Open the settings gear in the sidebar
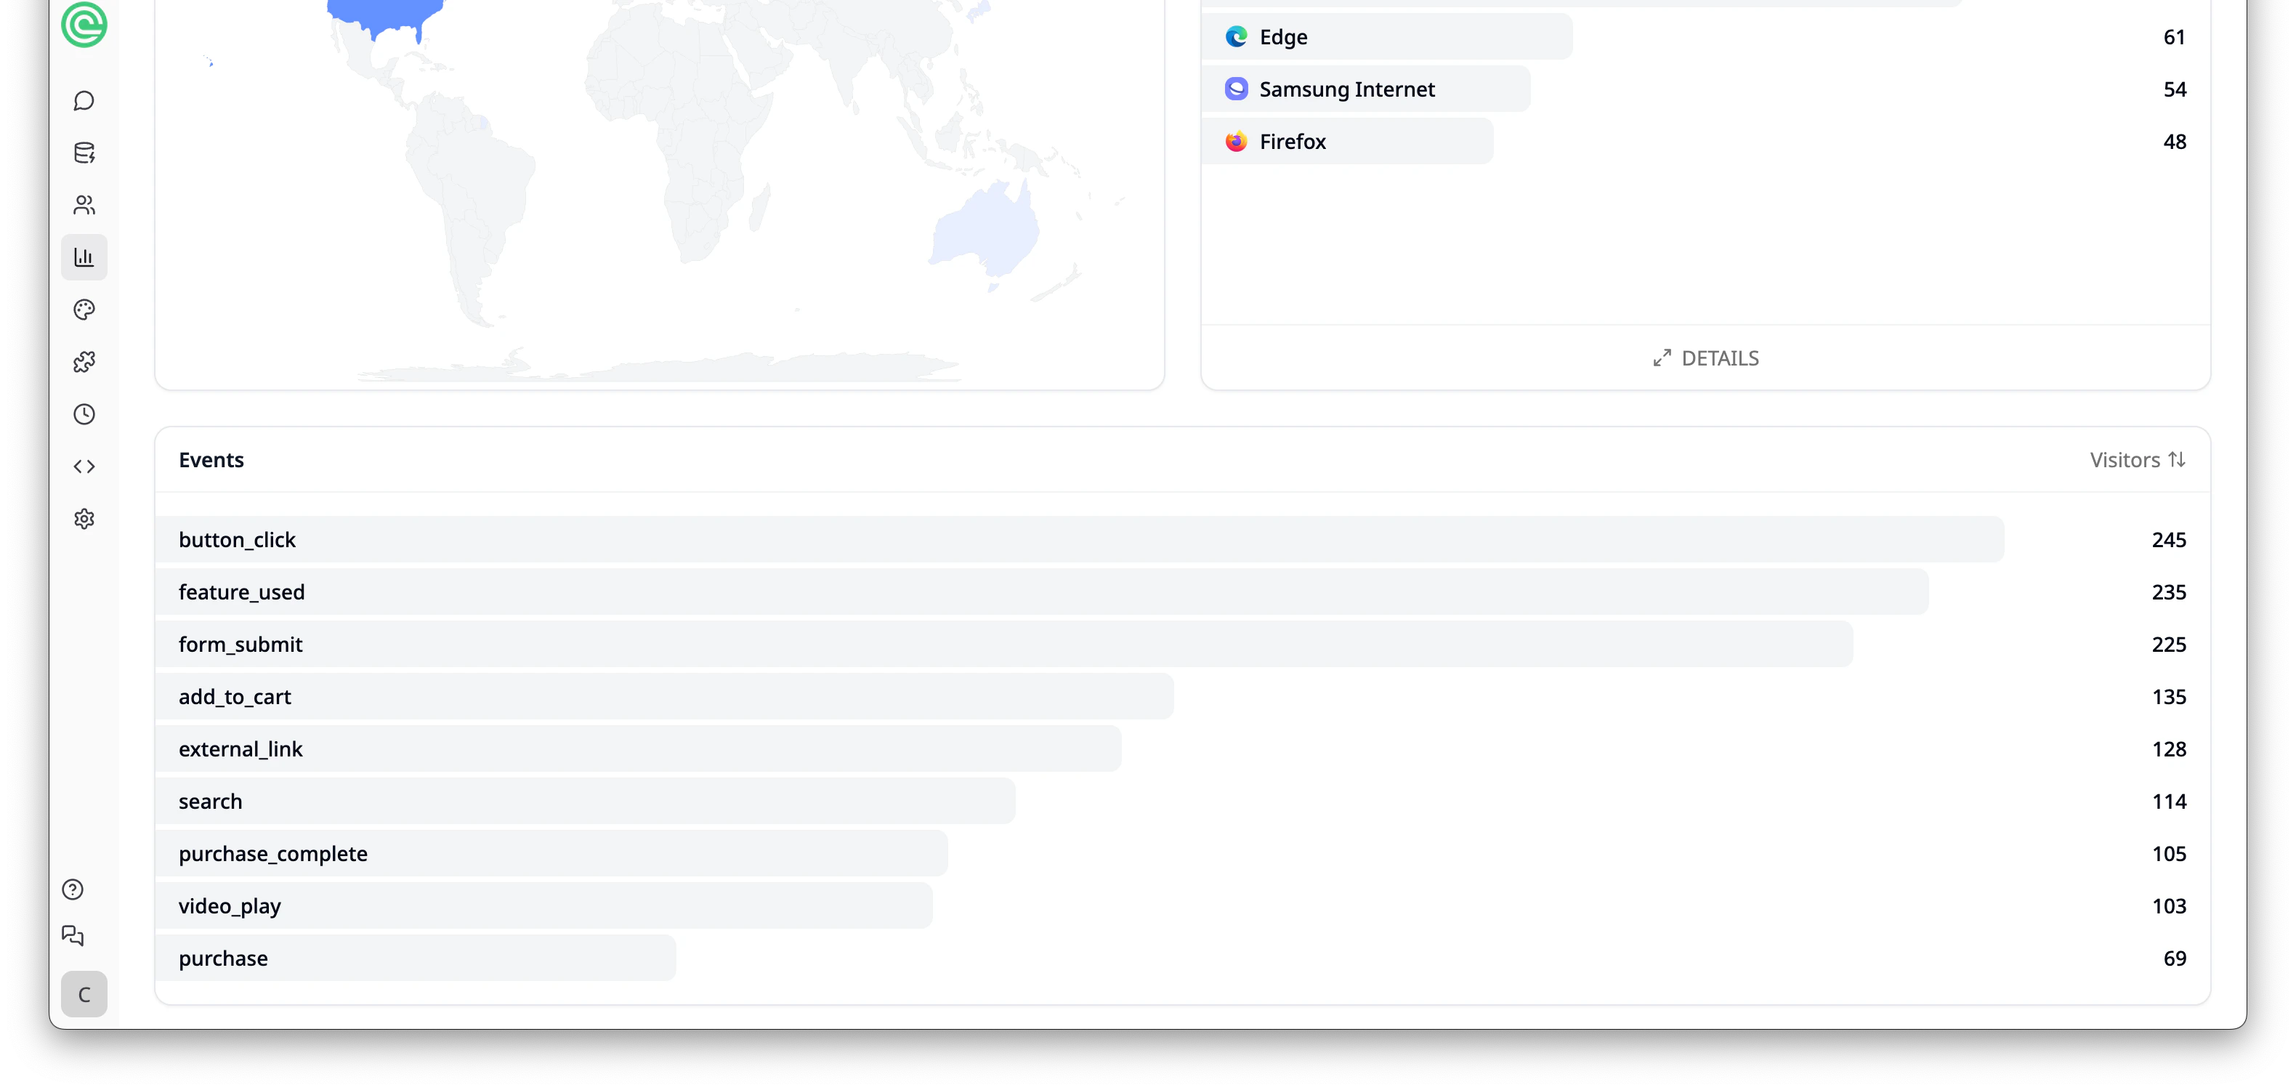The width and height of the screenshot is (2296, 1090). click(x=84, y=519)
